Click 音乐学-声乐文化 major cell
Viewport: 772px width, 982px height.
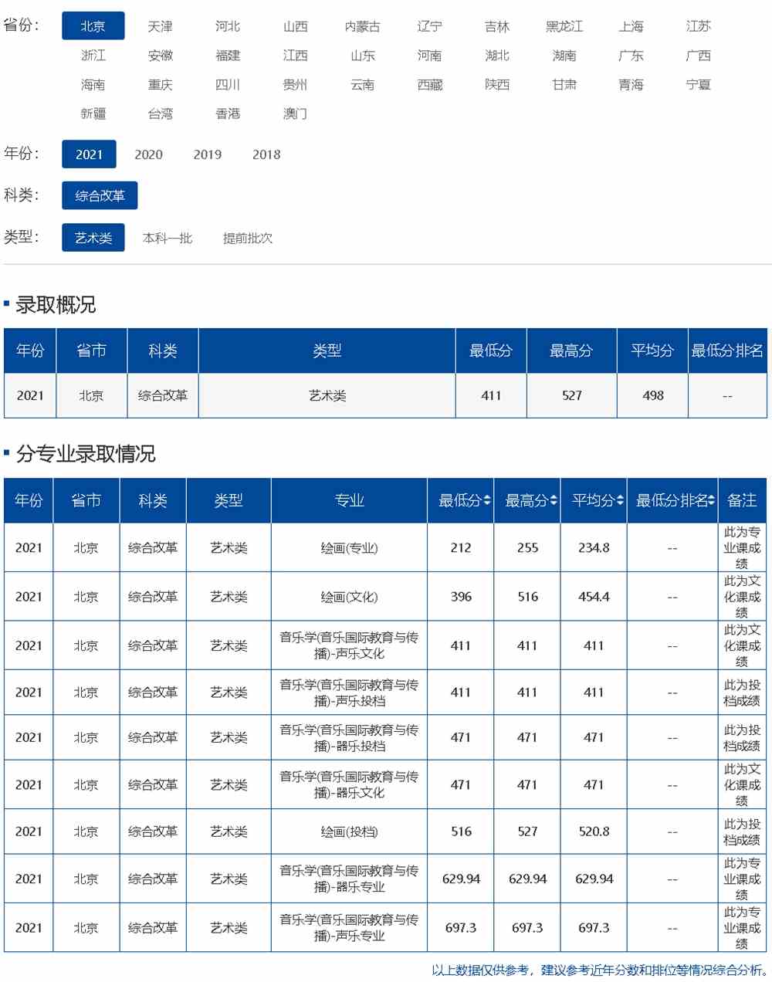349,645
